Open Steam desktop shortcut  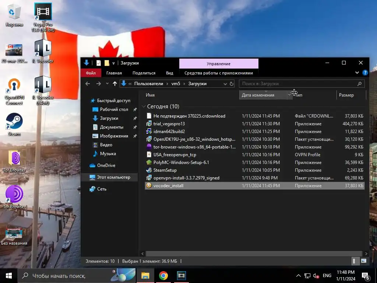(14, 125)
